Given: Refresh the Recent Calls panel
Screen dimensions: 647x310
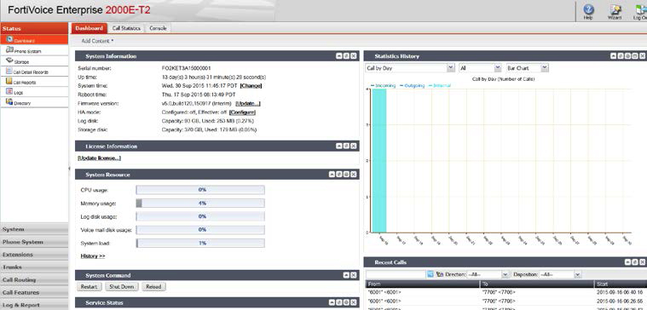Looking at the screenshot, I should coord(635,262).
